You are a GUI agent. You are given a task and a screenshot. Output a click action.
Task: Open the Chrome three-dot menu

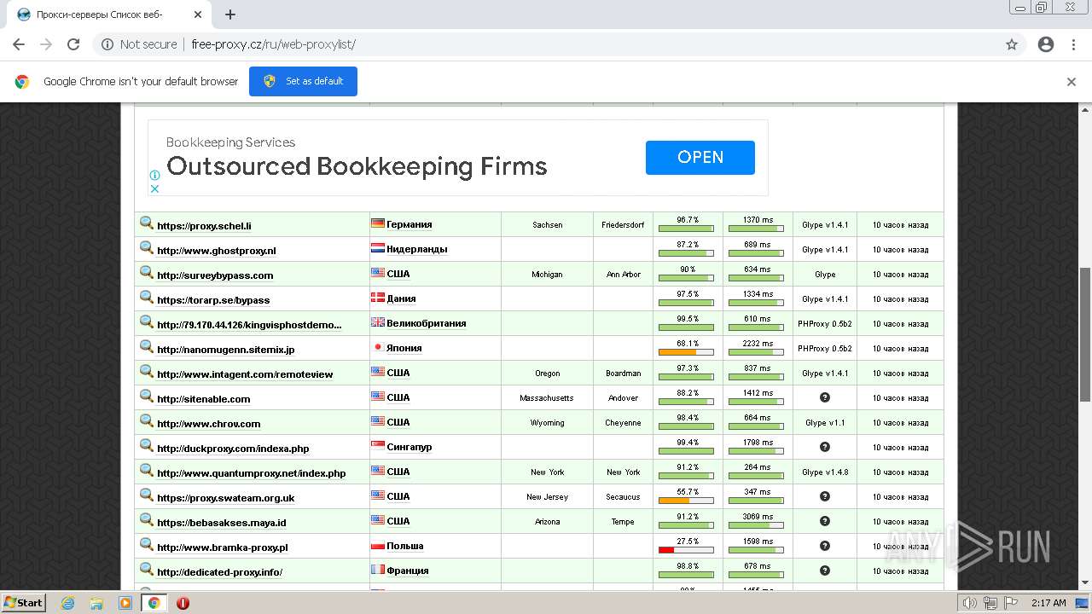pyautogui.click(x=1073, y=44)
